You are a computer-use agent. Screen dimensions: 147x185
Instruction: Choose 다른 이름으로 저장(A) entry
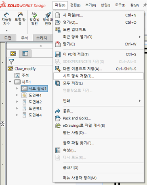point(82,69)
